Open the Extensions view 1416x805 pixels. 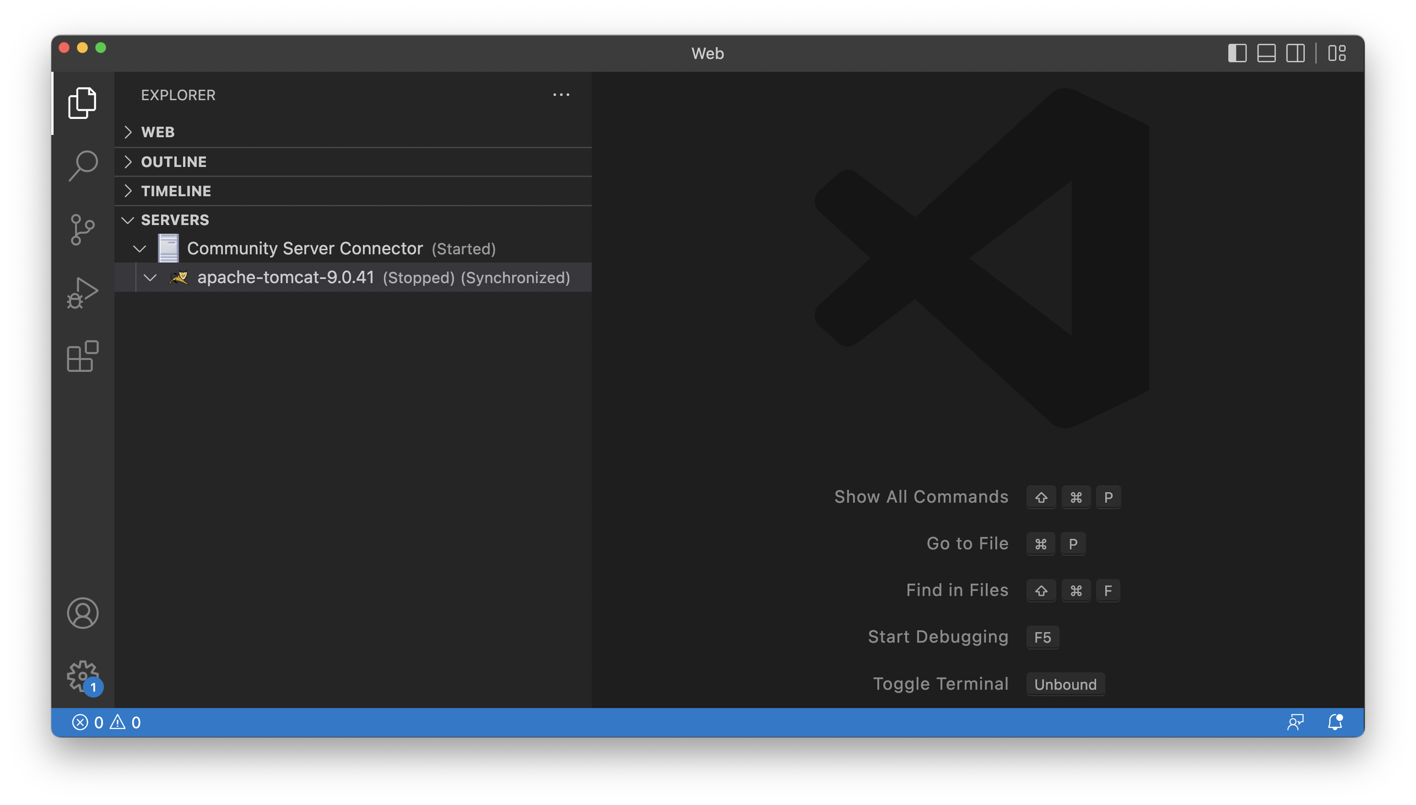point(82,356)
